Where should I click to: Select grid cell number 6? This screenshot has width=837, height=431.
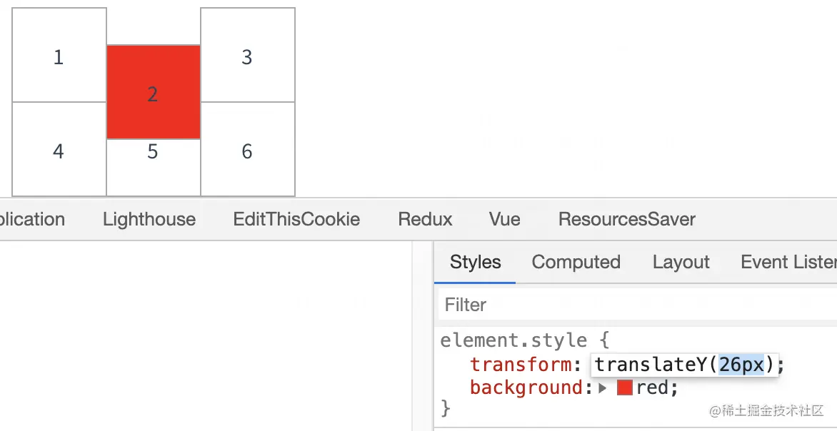click(247, 151)
